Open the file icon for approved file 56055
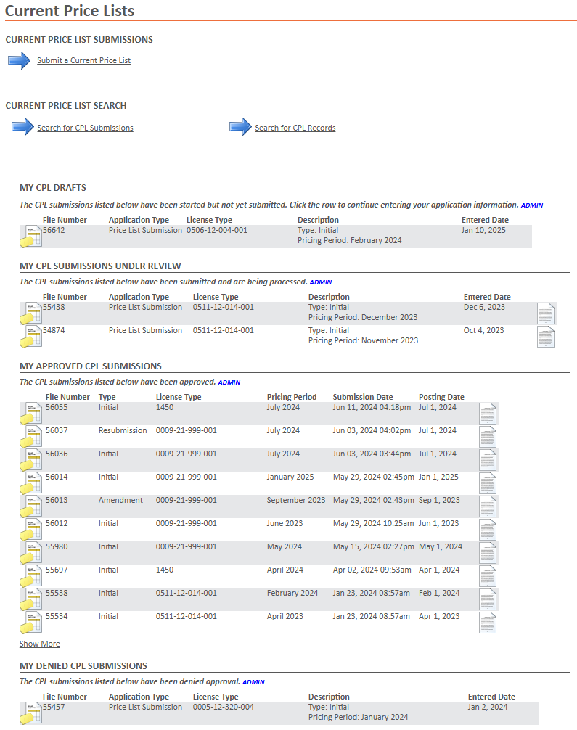Image resolution: width=577 pixels, height=730 pixels. coord(30,414)
